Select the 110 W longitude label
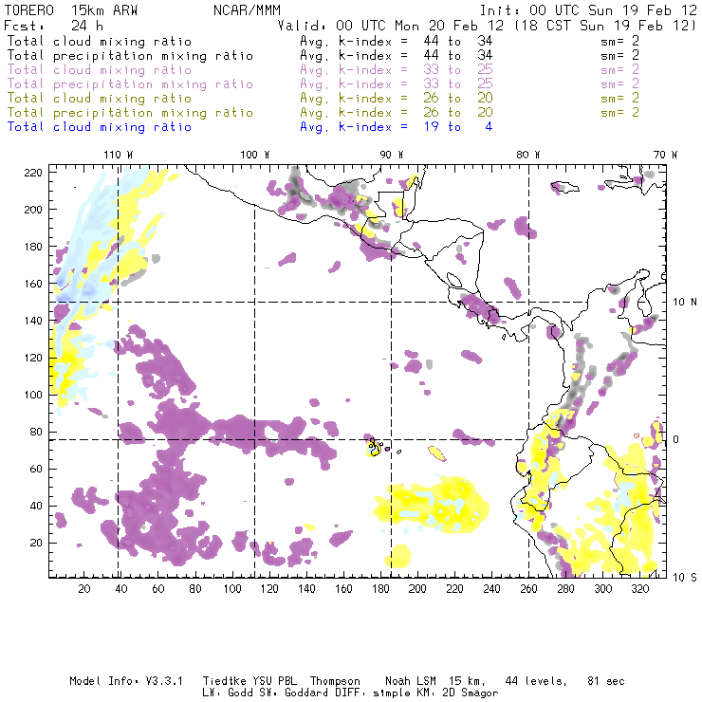702x702 pixels. click(118, 155)
